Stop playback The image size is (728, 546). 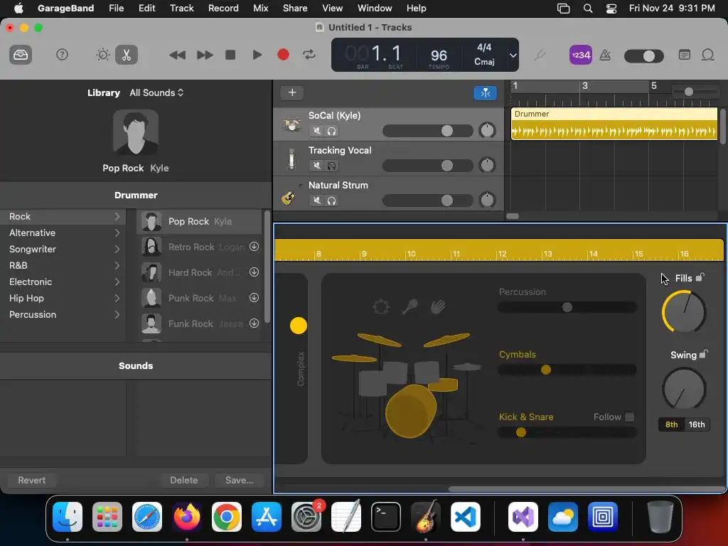[x=230, y=55]
